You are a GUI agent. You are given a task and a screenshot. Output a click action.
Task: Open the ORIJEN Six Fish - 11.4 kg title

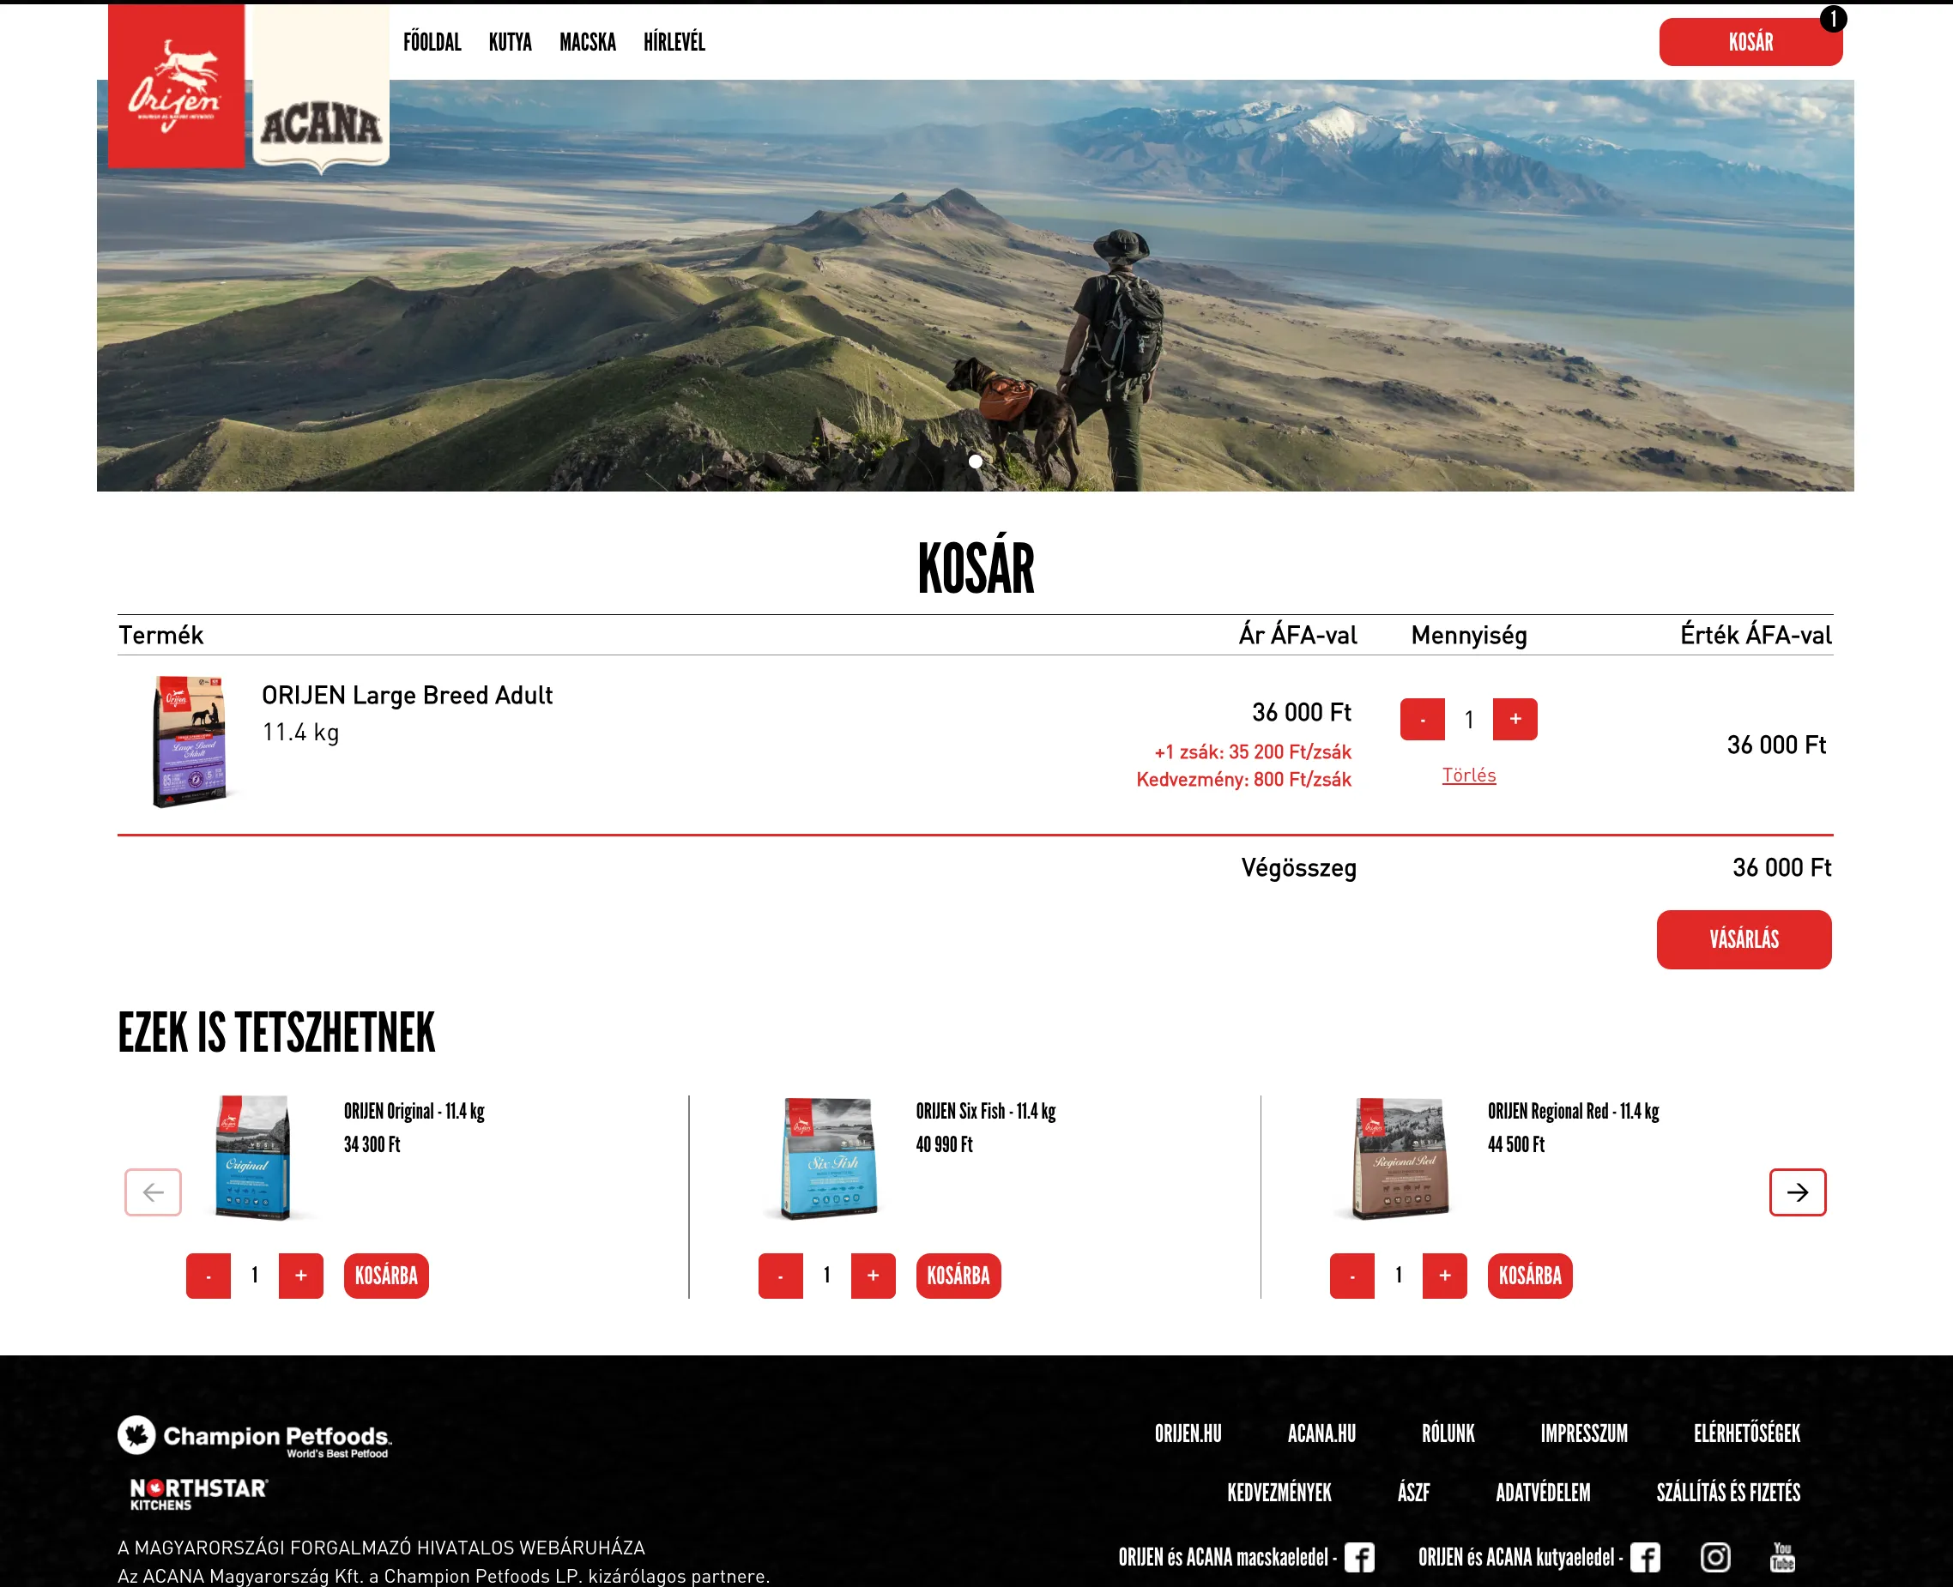click(986, 1112)
